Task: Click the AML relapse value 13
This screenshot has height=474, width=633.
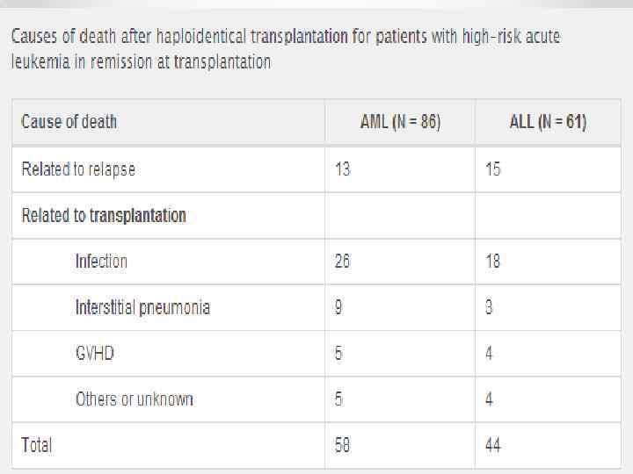Action: click(x=343, y=169)
